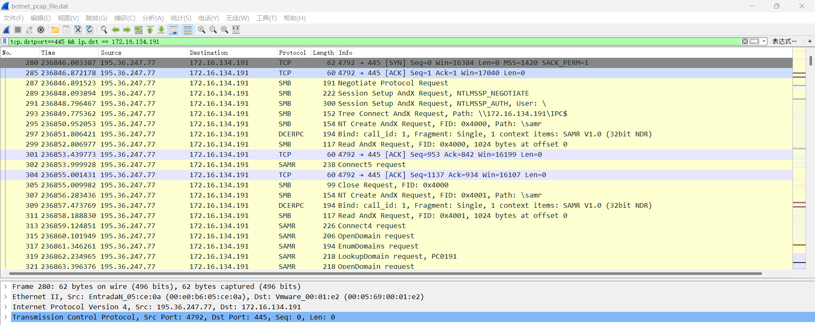Viewport: 815px width, 325px height.
Task: Sort by the Length column header
Action: coord(324,53)
